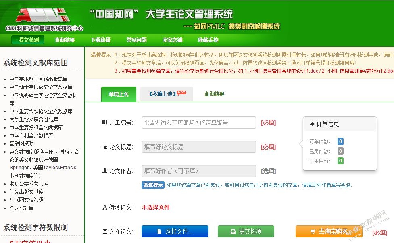The width and height of the screenshot is (394, 243).
Task: Click the 系统检测字符数限制 heading
Action: pyautogui.click(x=35, y=227)
